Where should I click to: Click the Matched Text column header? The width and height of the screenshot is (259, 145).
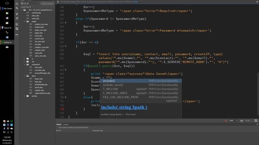[x=98, y=130]
